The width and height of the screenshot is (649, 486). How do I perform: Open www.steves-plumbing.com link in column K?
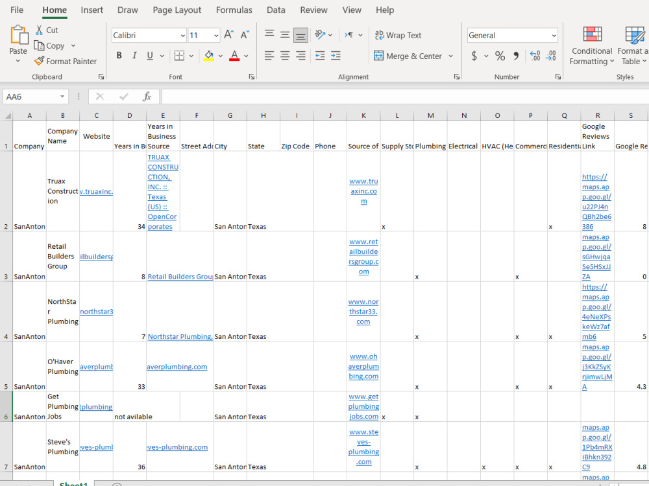[x=363, y=446]
